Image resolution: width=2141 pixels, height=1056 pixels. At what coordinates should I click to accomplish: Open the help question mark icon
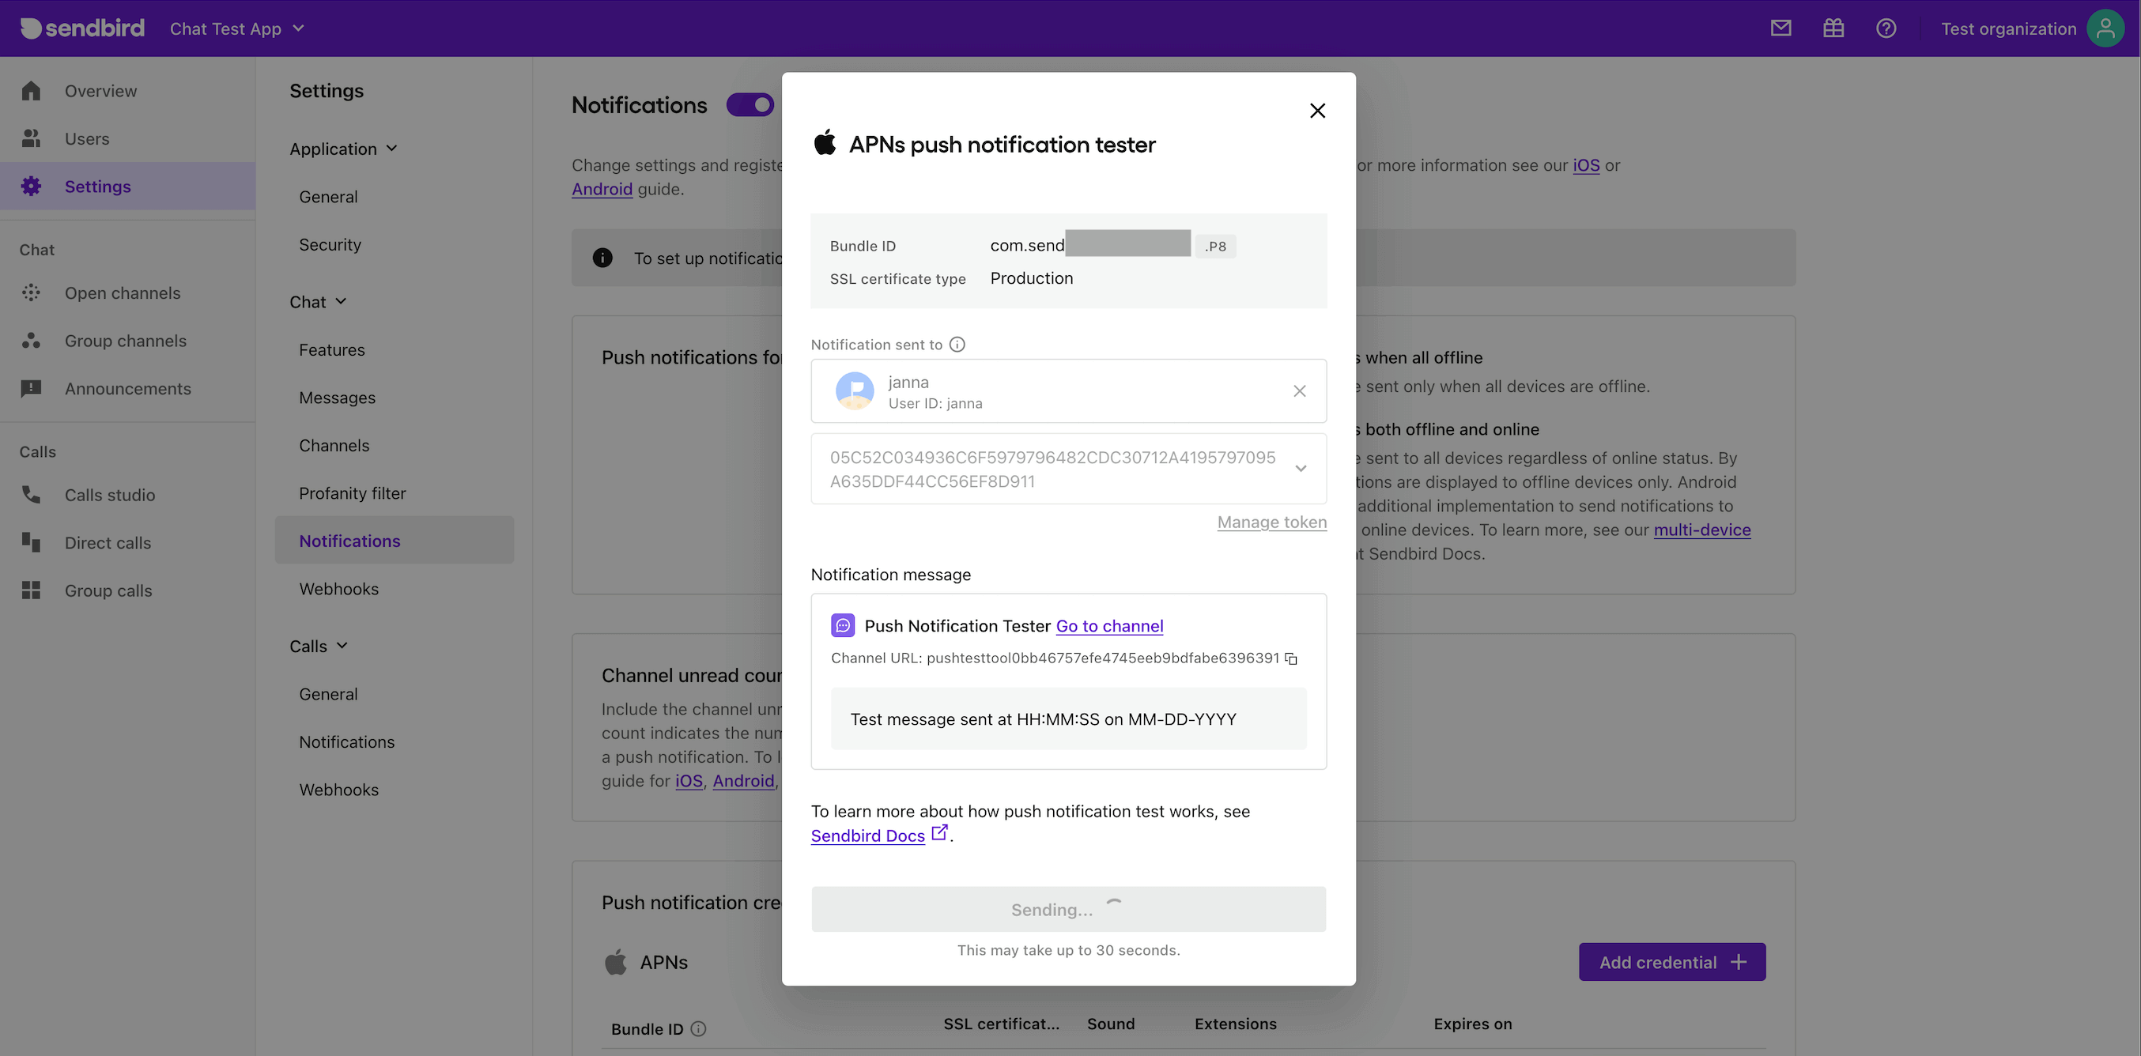(1886, 28)
